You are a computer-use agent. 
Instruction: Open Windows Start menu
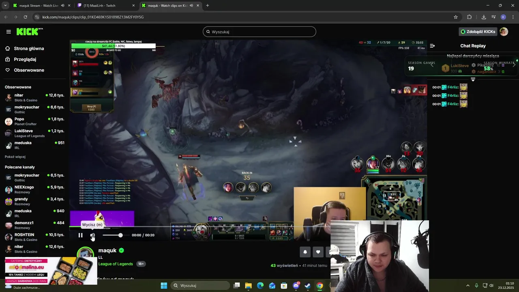coord(164,286)
